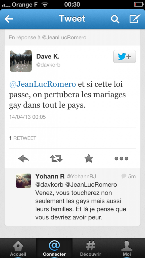Open the Découvrir tab
145x258 pixels.
[x=91, y=248]
